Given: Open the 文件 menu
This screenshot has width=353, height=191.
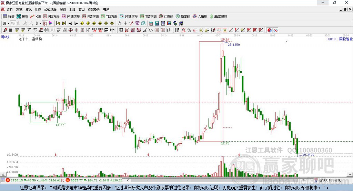Looking at the screenshot, I should pos(10,9).
